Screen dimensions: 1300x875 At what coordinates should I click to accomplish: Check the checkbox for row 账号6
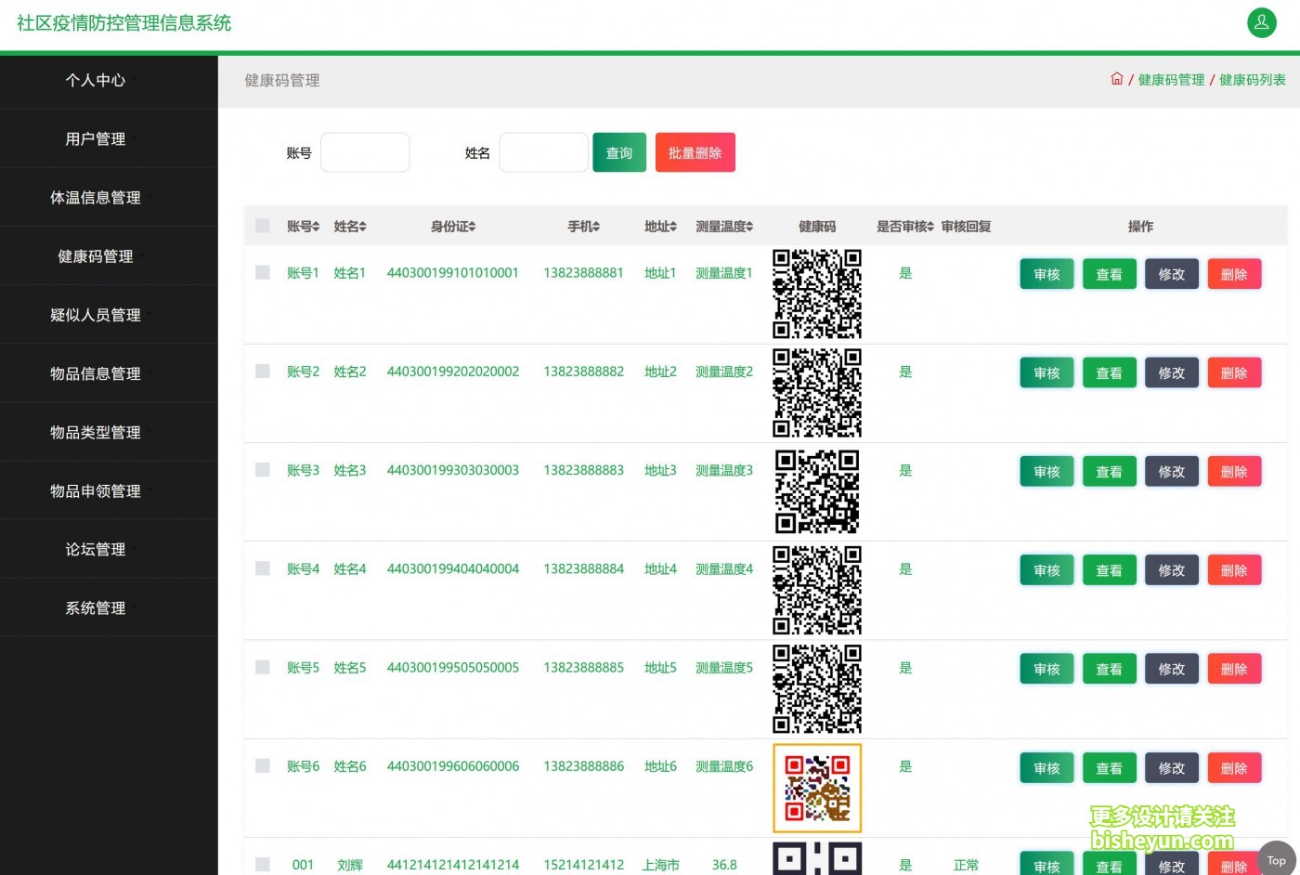click(x=263, y=766)
